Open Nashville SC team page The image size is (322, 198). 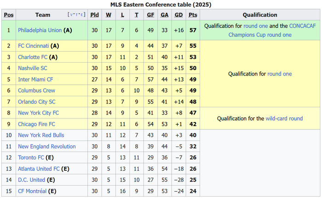pos(32,68)
